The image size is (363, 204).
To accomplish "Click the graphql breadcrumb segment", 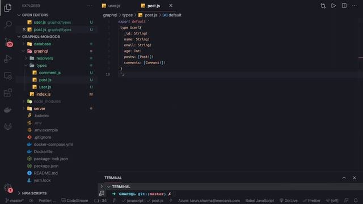I will (110, 15).
